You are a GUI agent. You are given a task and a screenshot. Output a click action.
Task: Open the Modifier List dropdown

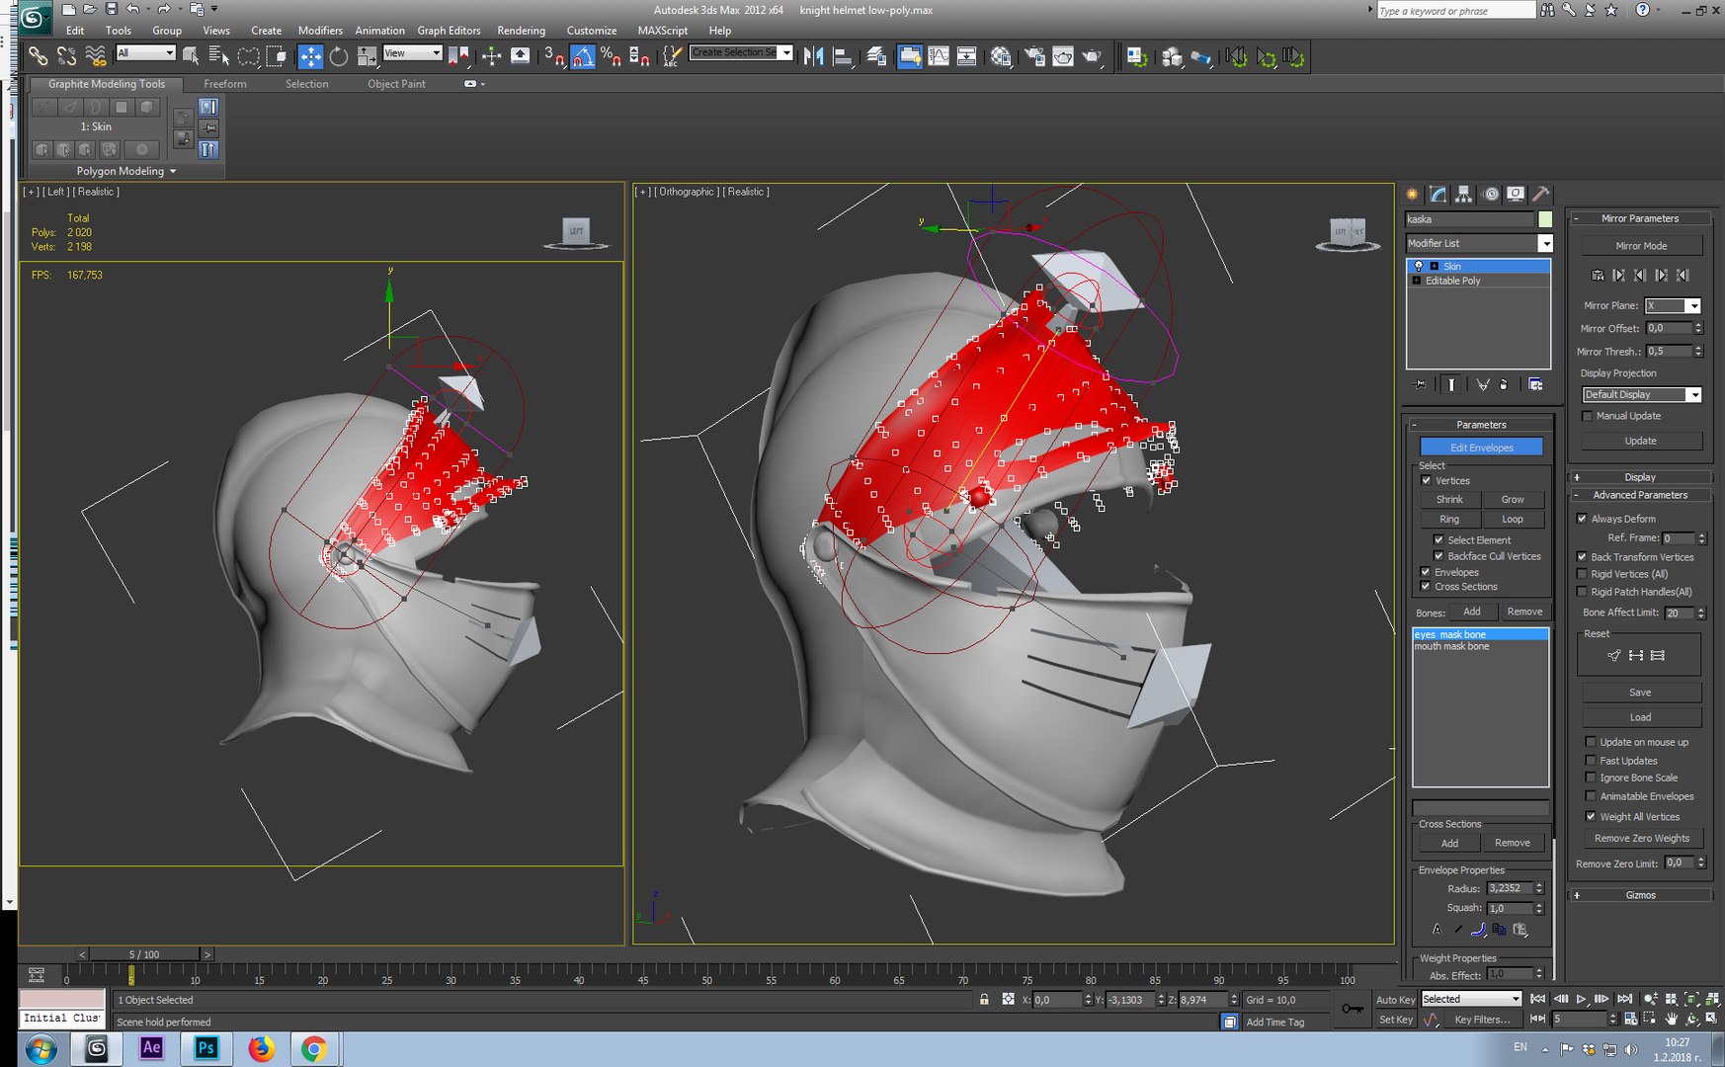(x=1479, y=243)
